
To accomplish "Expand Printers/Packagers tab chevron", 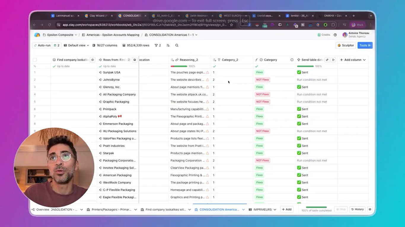I will 135,210.
